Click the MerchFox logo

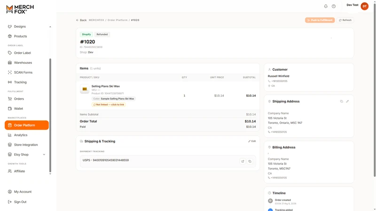click(20, 9)
